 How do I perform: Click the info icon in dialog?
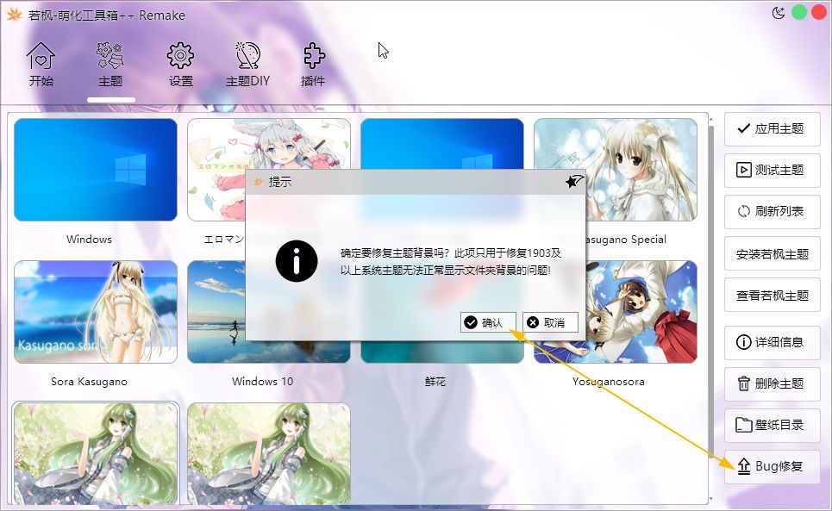tap(296, 261)
